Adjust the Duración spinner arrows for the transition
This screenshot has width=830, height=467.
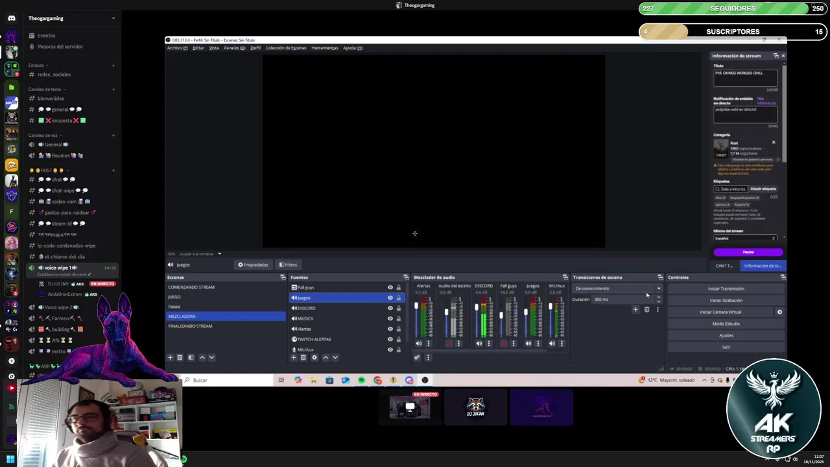(659, 300)
